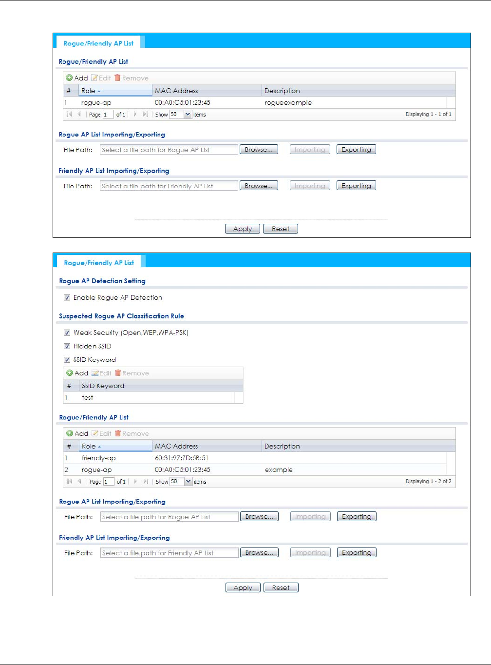Click the Page number field in lower pager
The image size is (491, 665).
pos(108,481)
